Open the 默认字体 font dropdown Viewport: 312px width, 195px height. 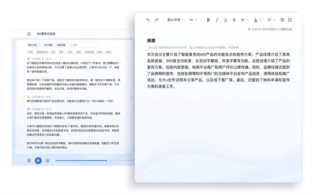[x=176, y=20]
